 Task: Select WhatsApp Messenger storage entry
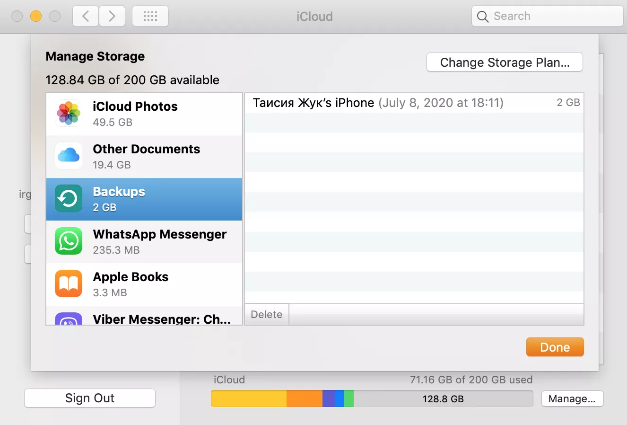tap(144, 242)
